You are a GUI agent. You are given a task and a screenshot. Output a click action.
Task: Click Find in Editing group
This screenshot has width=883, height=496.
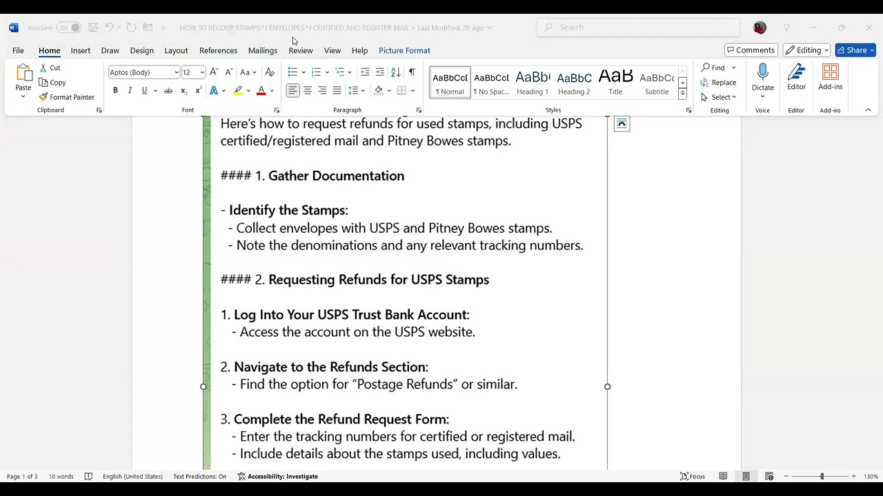click(713, 68)
